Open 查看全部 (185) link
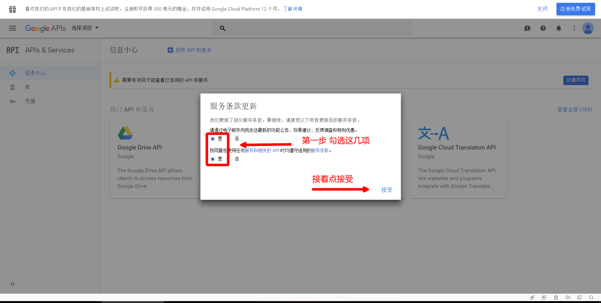The width and height of the screenshot is (601, 303). coord(575,109)
